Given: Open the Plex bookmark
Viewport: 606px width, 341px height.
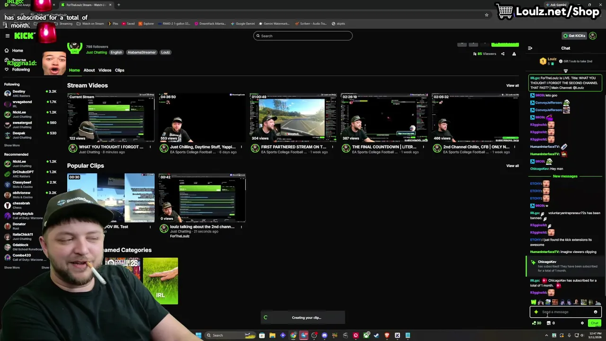Looking at the screenshot, I should 113,24.
